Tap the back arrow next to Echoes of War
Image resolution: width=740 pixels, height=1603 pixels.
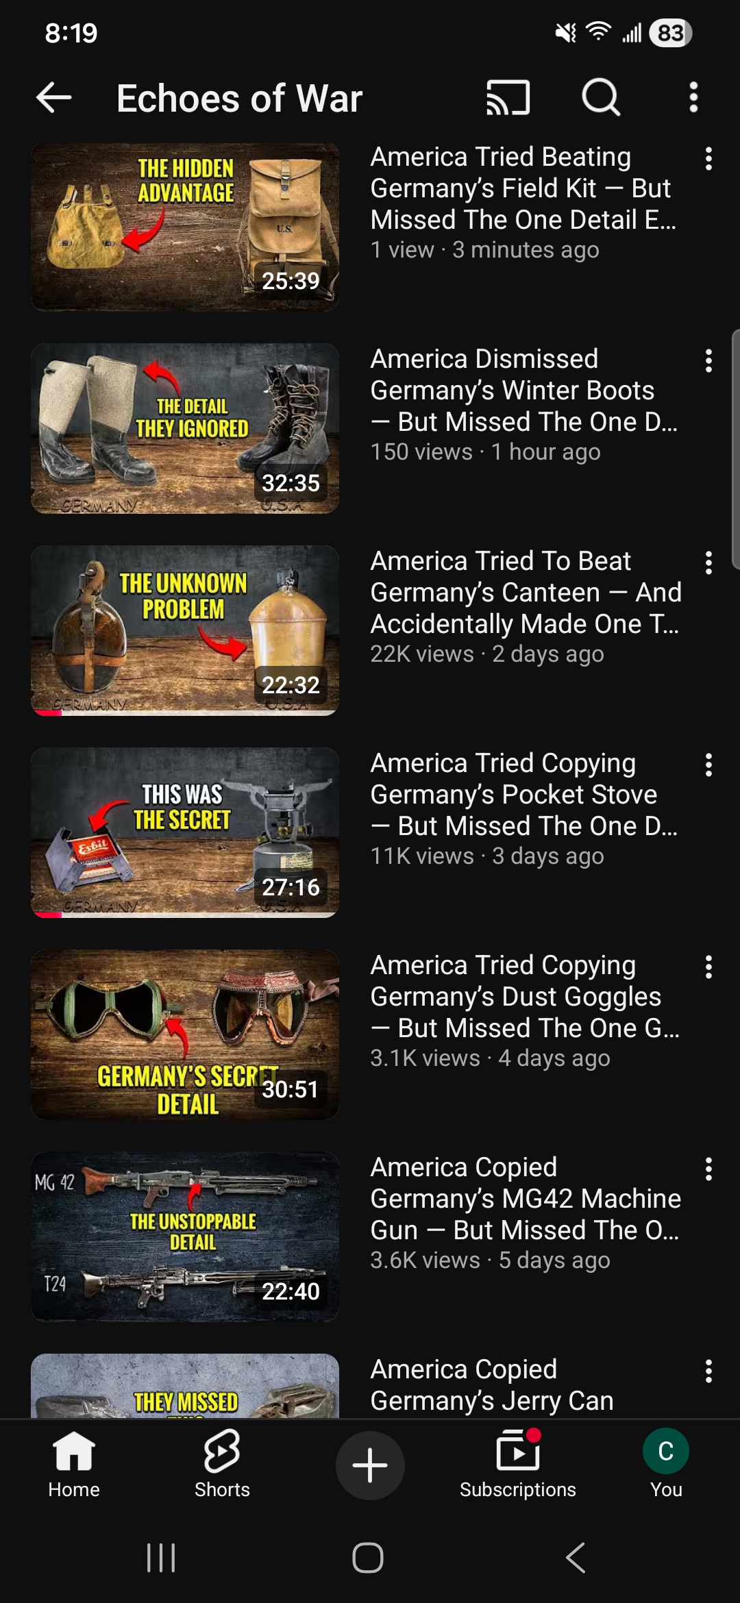53,97
